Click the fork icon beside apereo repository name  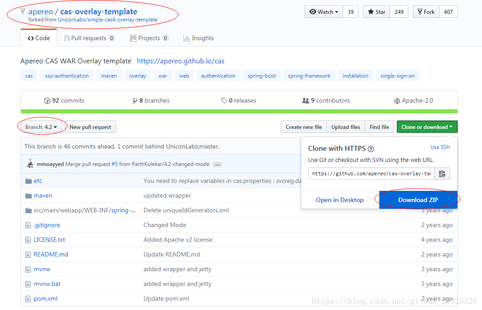point(23,11)
